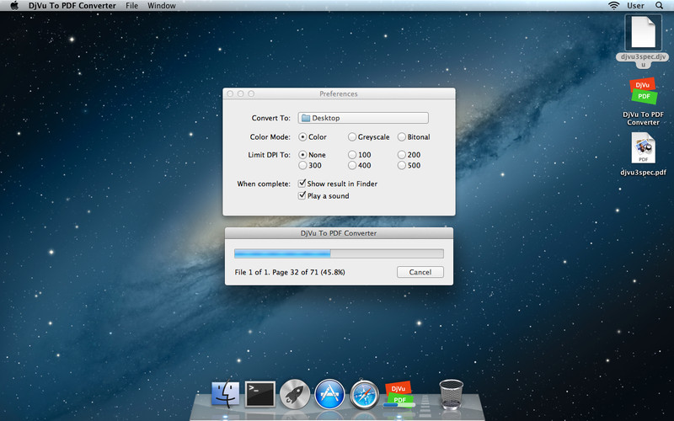This screenshot has width=674, height=421.
Task: Toggle Play a sound checkbox
Action: click(x=302, y=195)
